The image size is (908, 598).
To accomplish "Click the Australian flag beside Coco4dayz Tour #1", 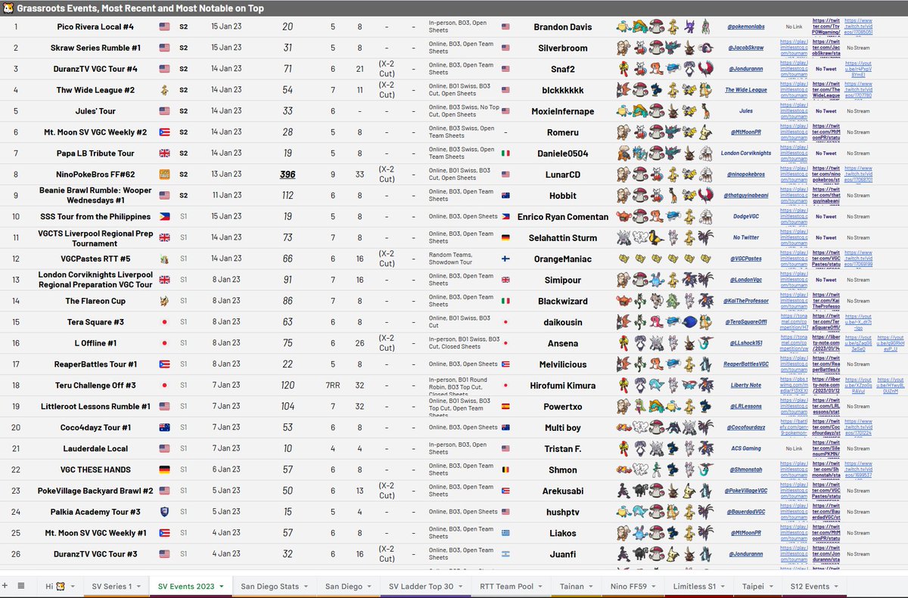I will pos(164,427).
